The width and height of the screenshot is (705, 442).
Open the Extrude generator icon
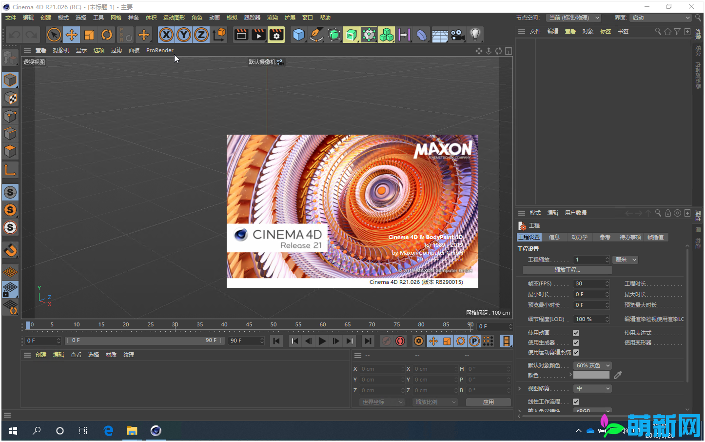351,35
